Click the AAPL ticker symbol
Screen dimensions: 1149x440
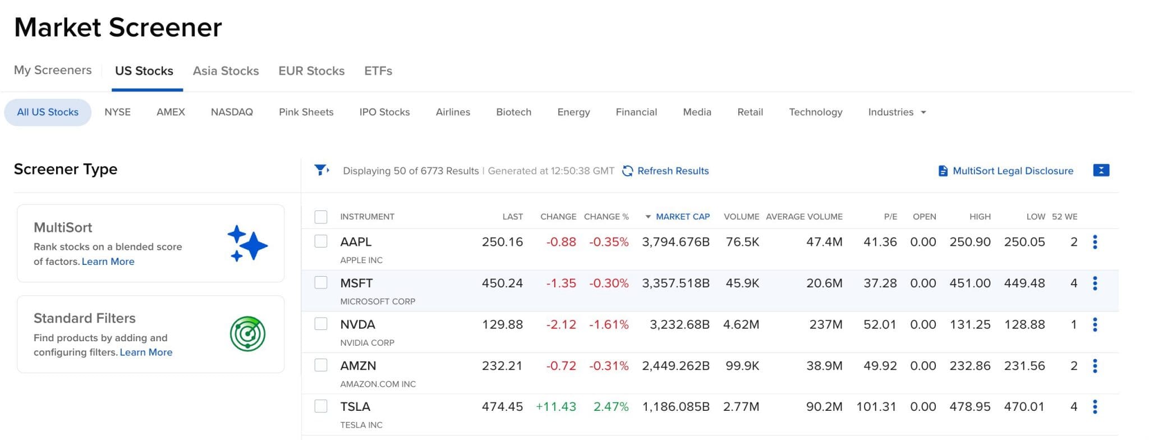356,242
